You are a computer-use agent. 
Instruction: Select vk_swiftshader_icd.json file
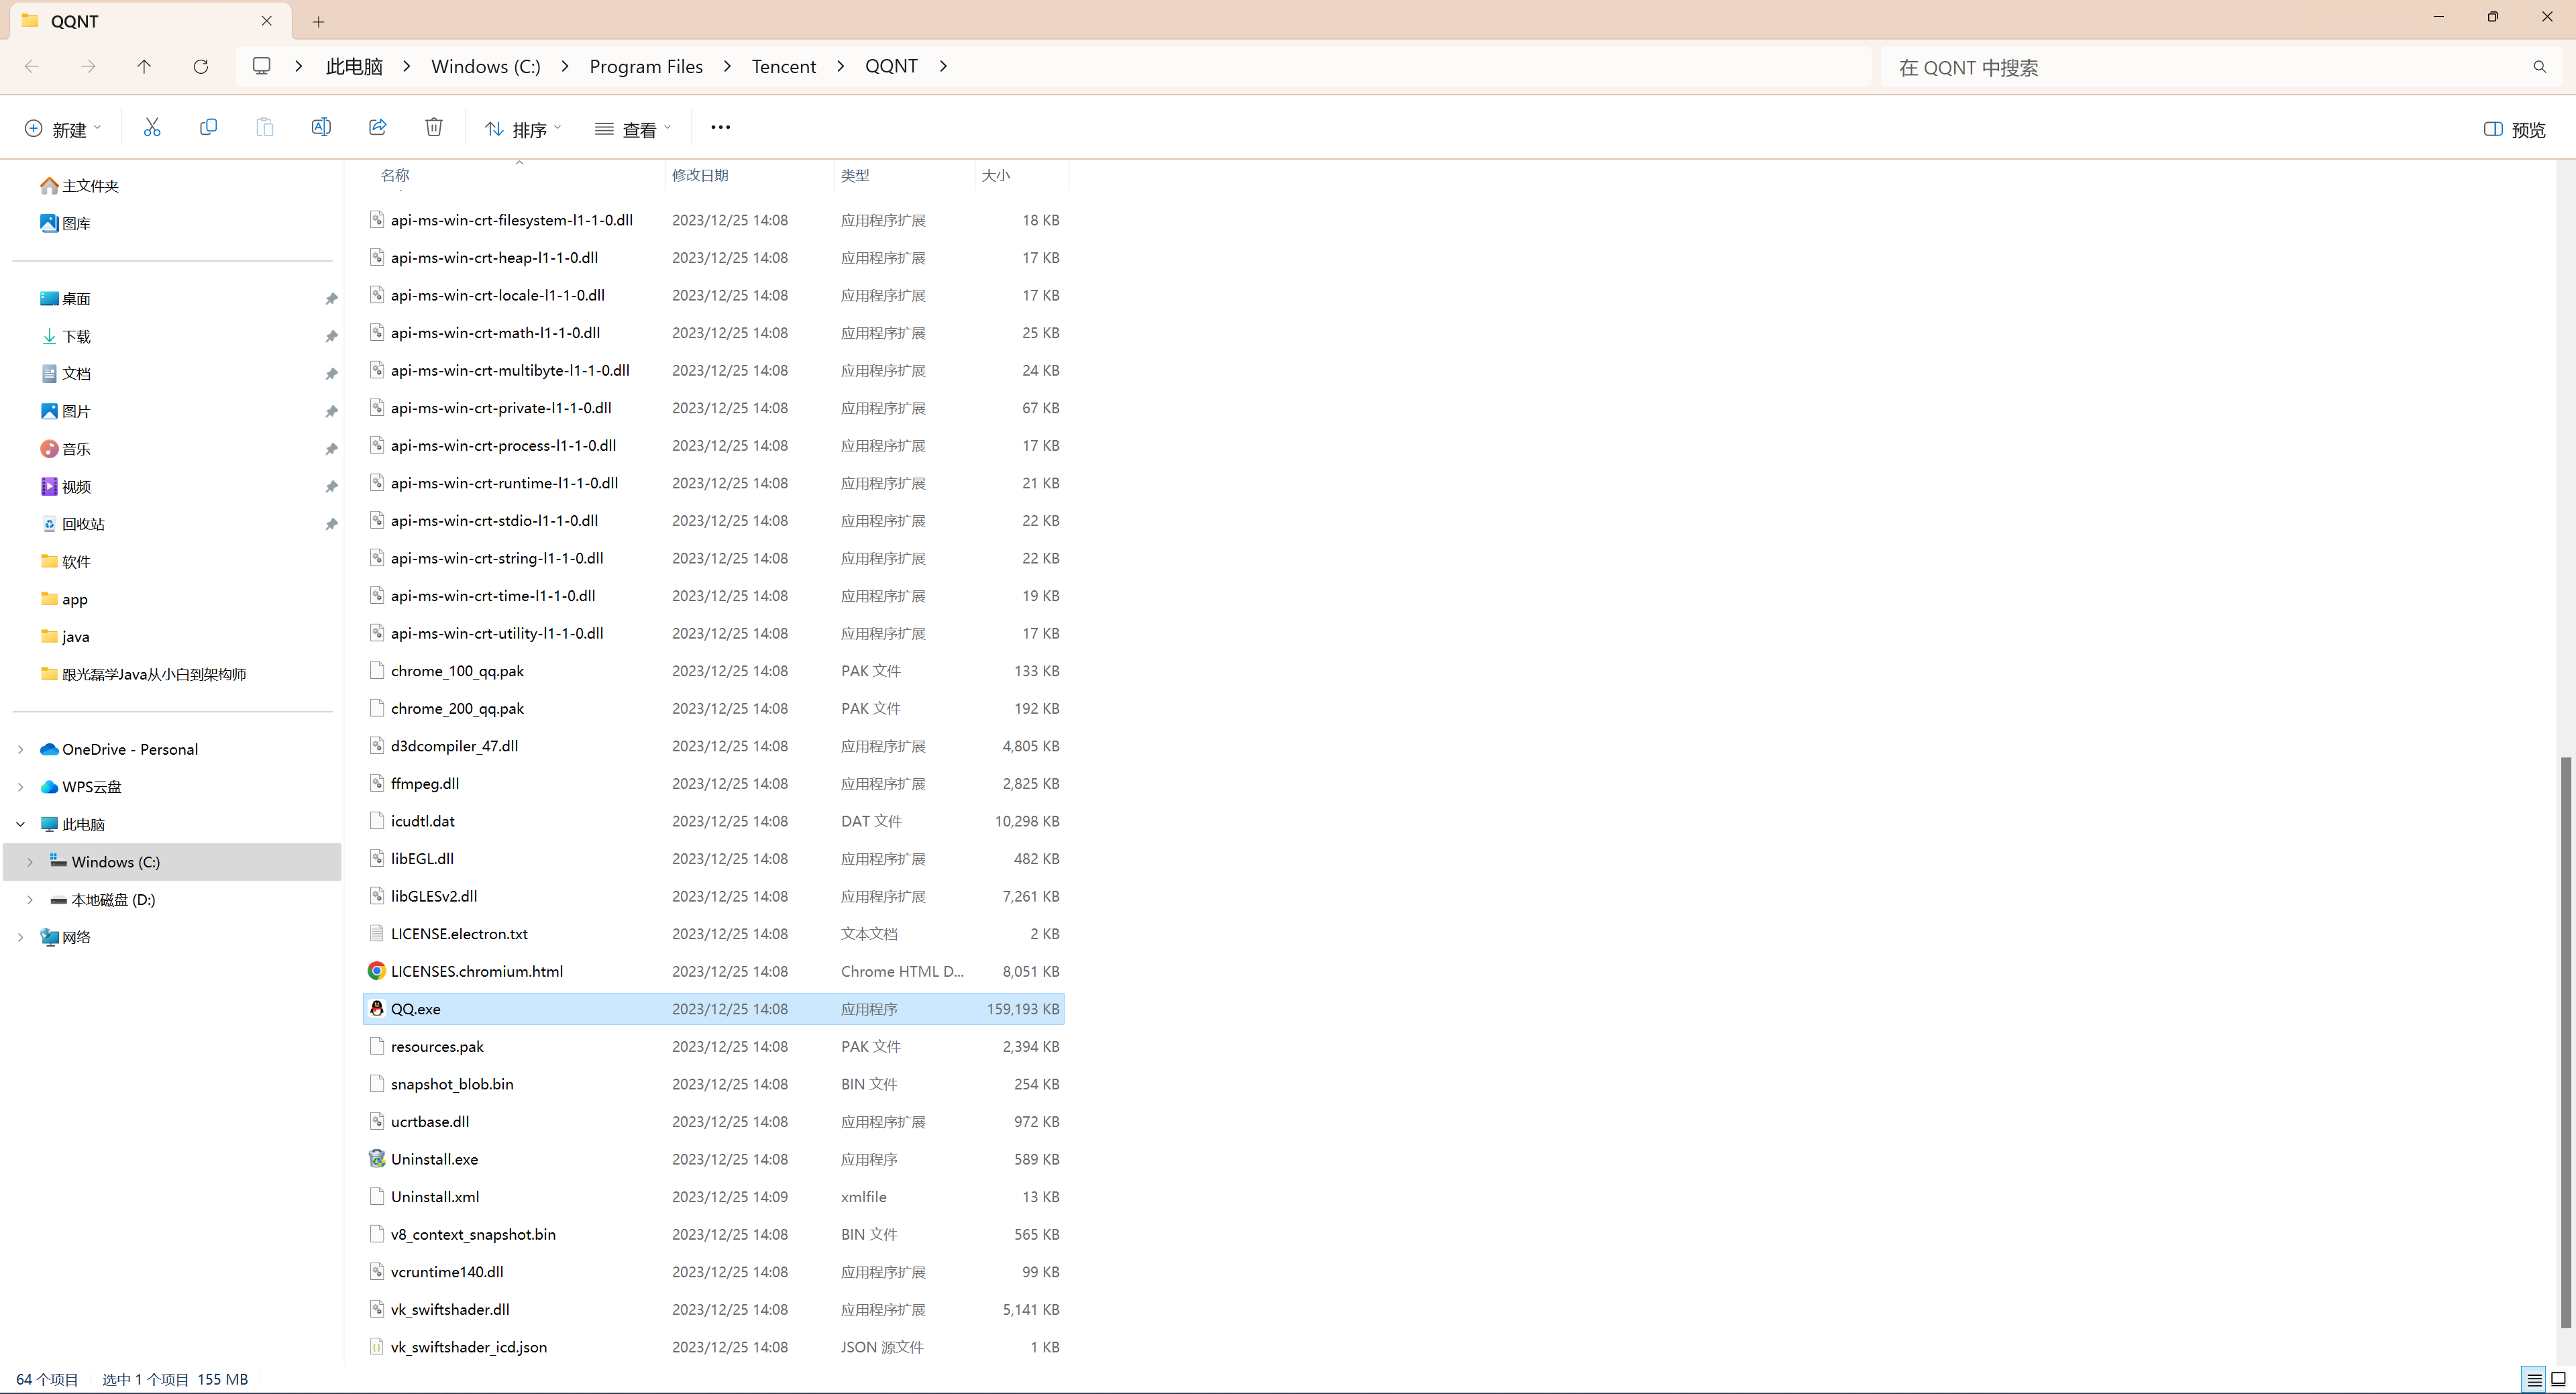[x=469, y=1347]
